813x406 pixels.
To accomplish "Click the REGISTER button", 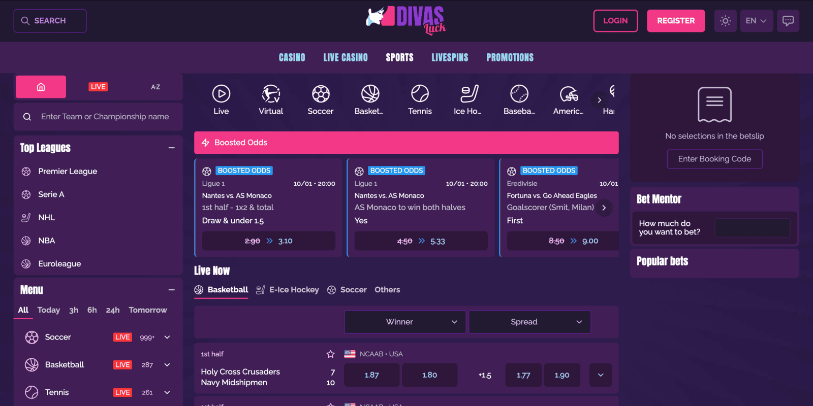I will click(675, 21).
